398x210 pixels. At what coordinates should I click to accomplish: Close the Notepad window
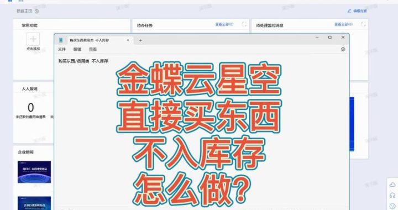[x=343, y=37]
